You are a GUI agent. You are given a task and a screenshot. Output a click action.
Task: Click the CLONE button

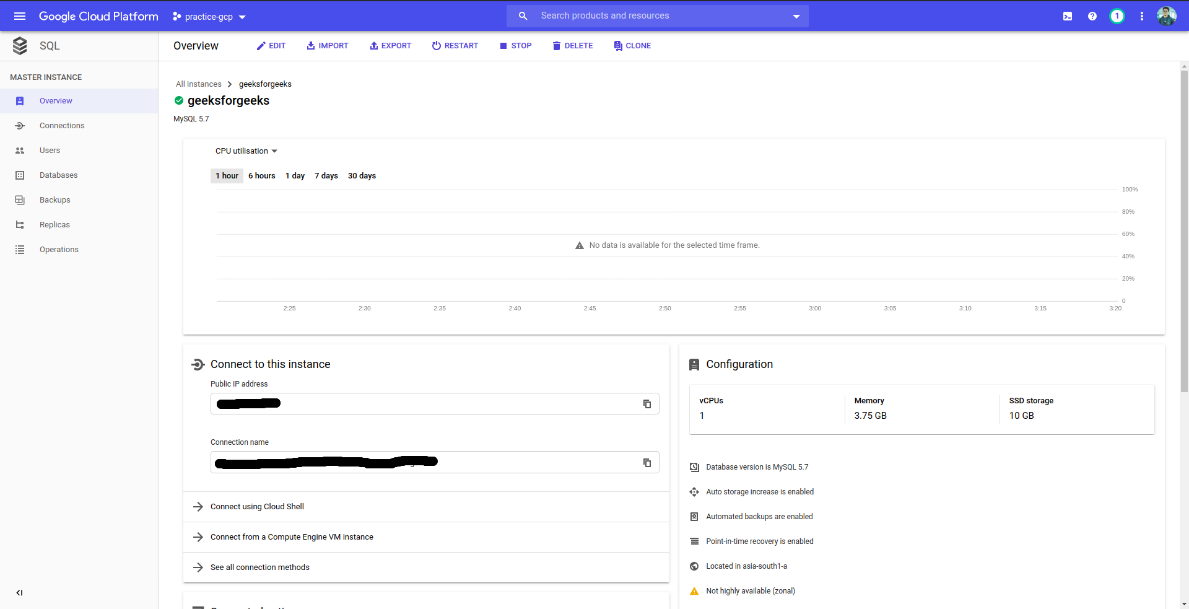point(632,46)
